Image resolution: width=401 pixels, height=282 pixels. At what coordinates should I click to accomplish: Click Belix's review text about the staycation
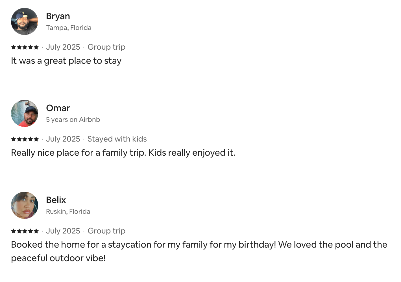pos(199,245)
